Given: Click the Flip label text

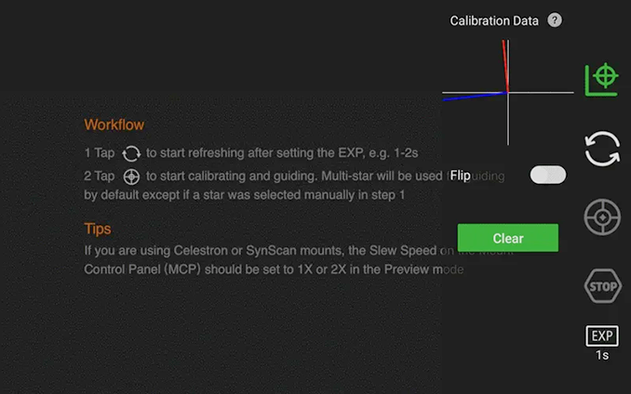Looking at the screenshot, I should pyautogui.click(x=461, y=176).
